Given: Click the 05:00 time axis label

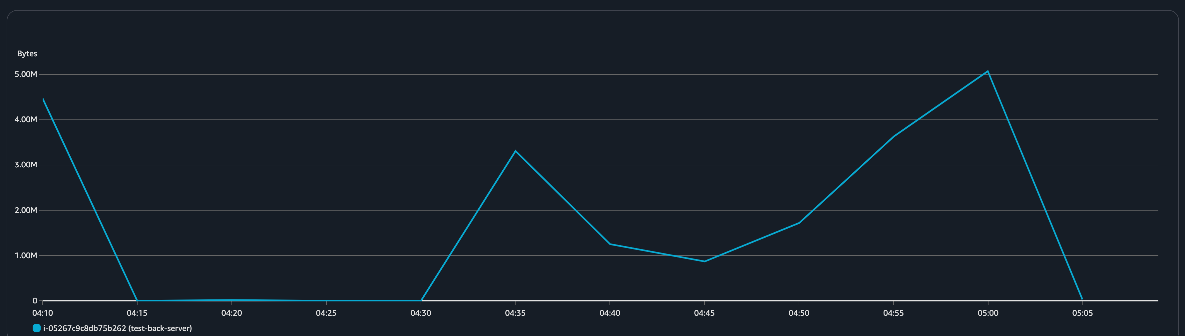Looking at the screenshot, I should (988, 313).
